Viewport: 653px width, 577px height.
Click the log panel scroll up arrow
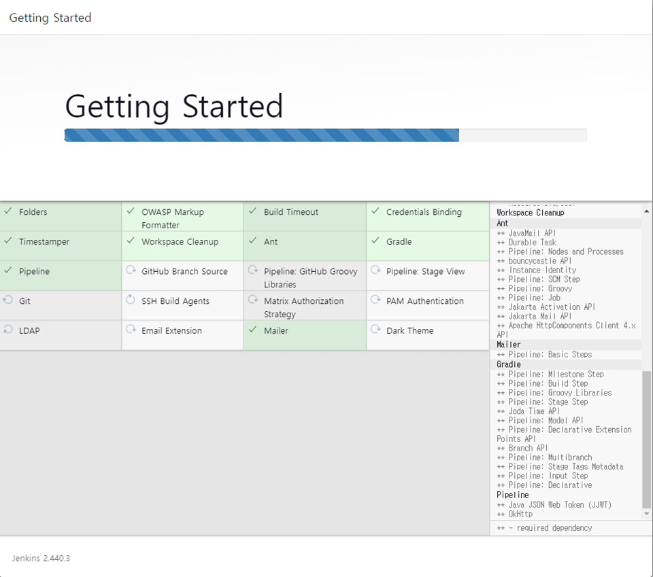coord(646,211)
